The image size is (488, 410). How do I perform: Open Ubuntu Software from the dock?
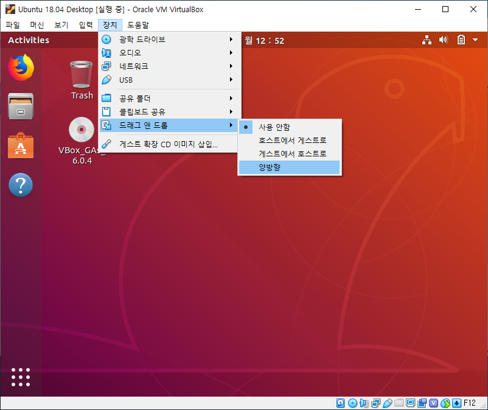[x=21, y=145]
